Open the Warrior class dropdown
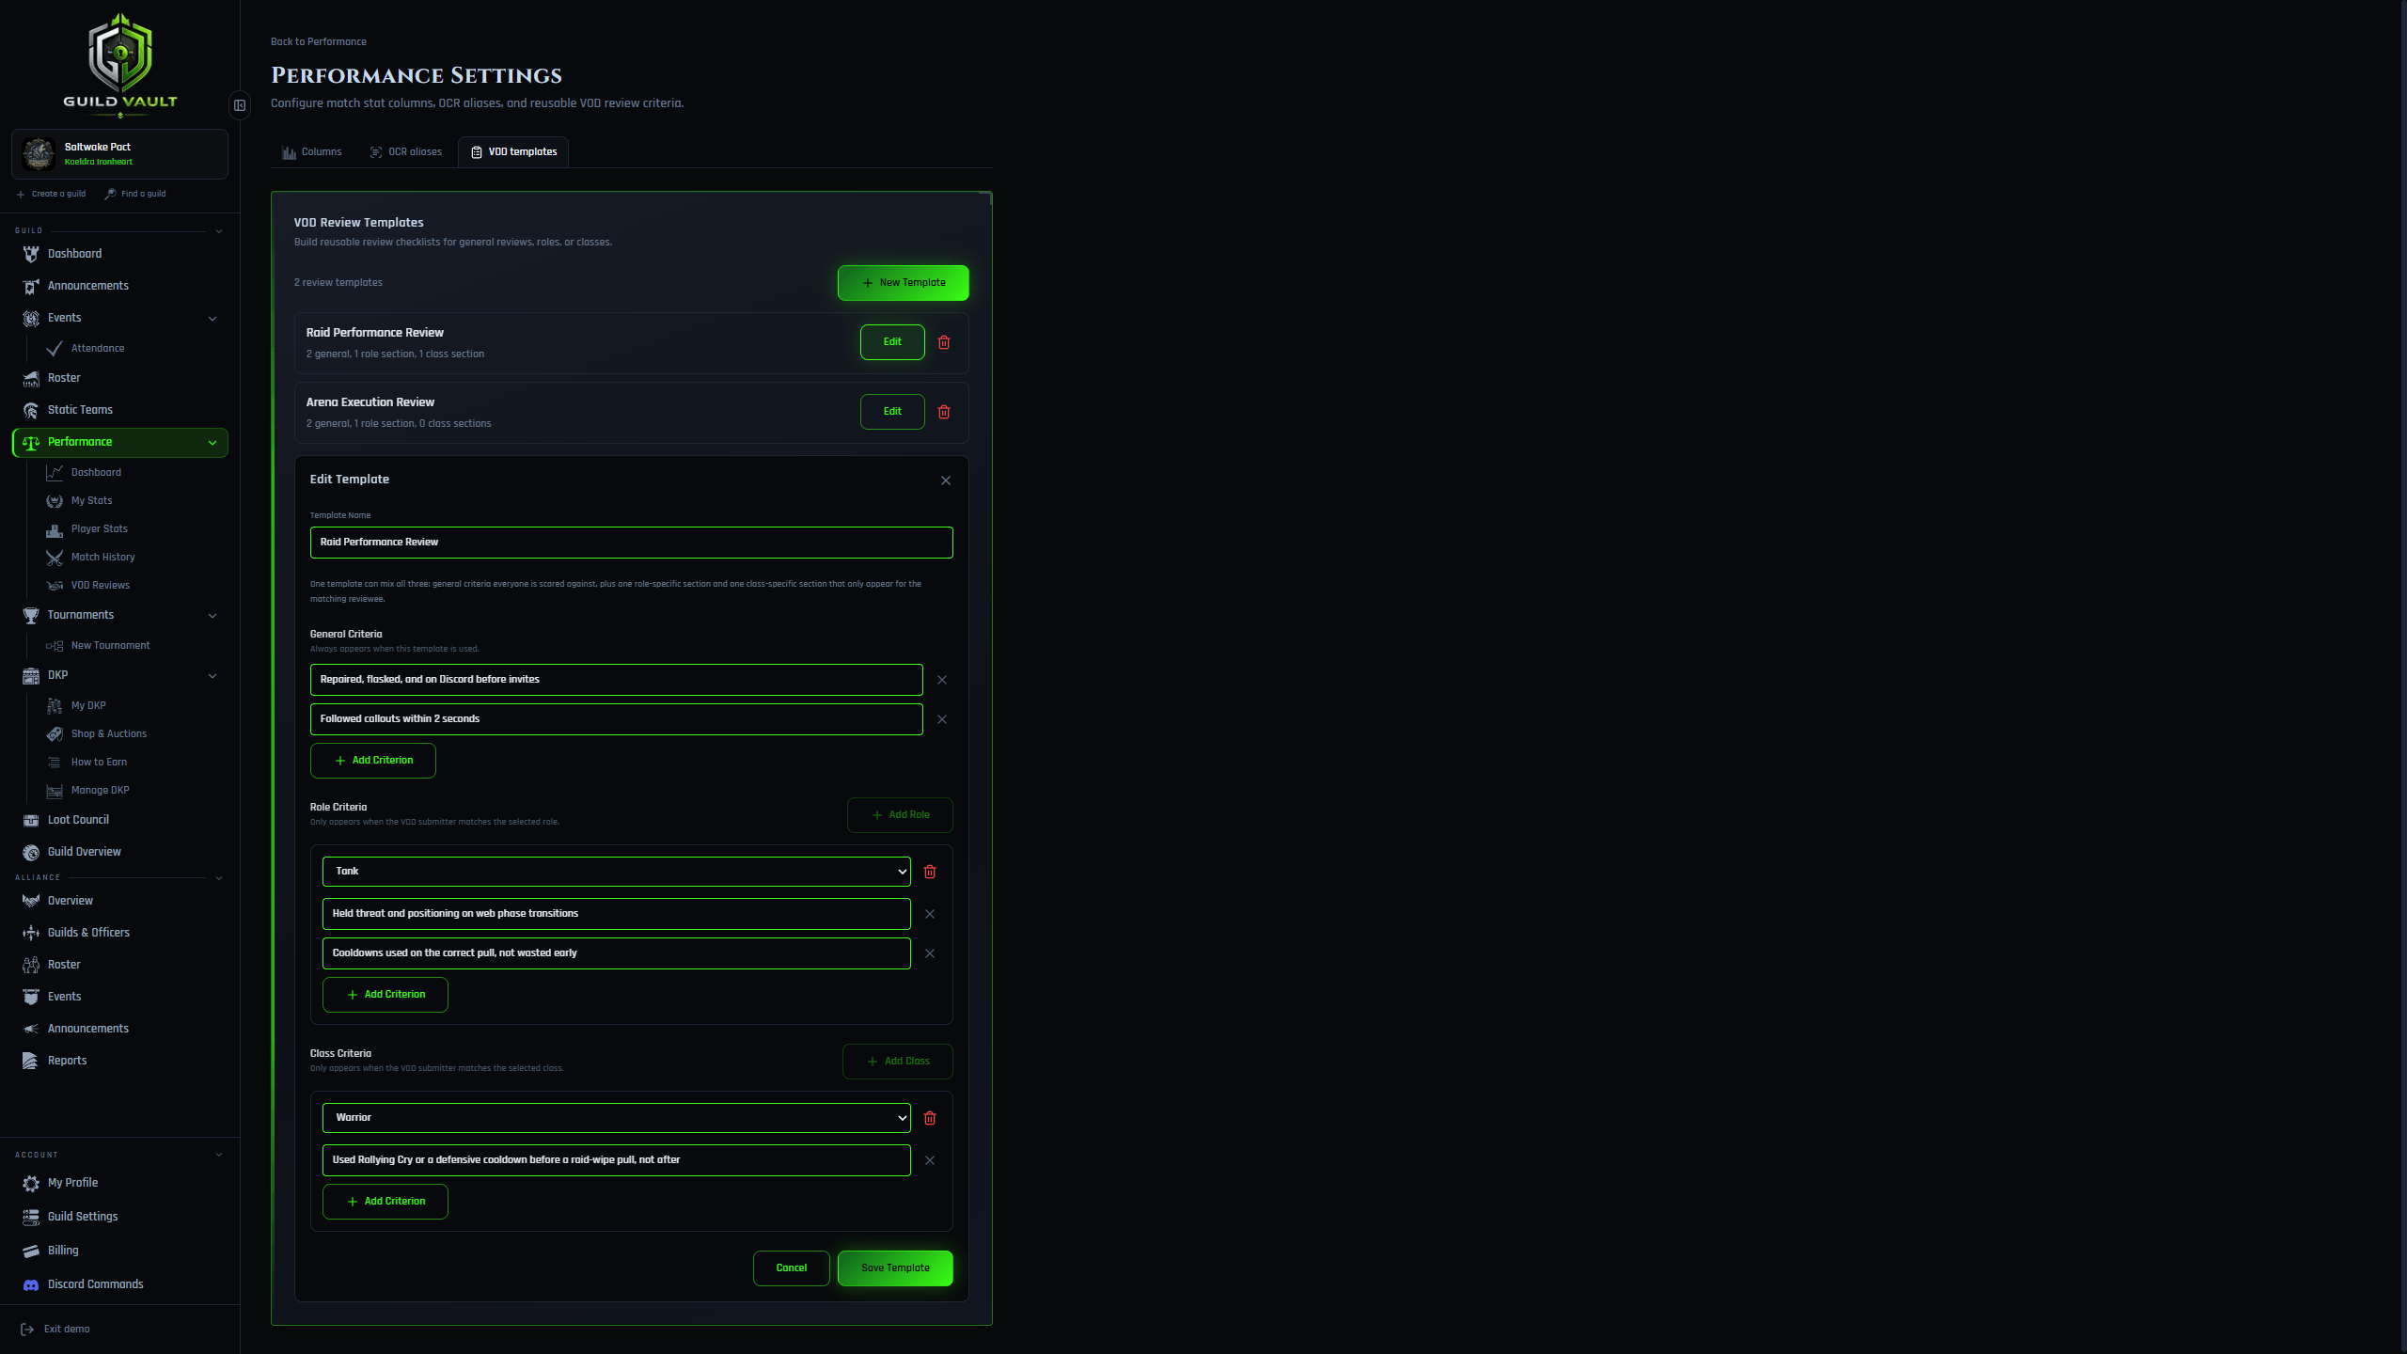This screenshot has height=1354, width=2407. point(617,1118)
